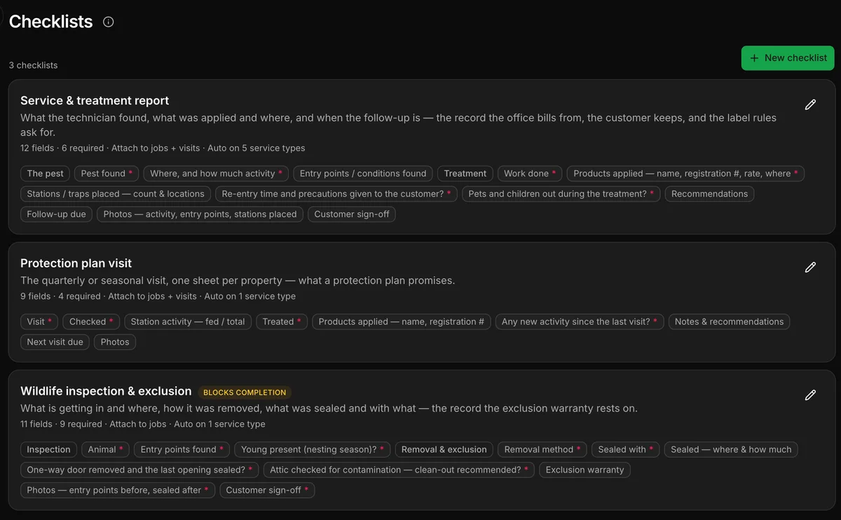The height and width of the screenshot is (520, 841).
Task: Create a new checklist
Action: pos(788,58)
